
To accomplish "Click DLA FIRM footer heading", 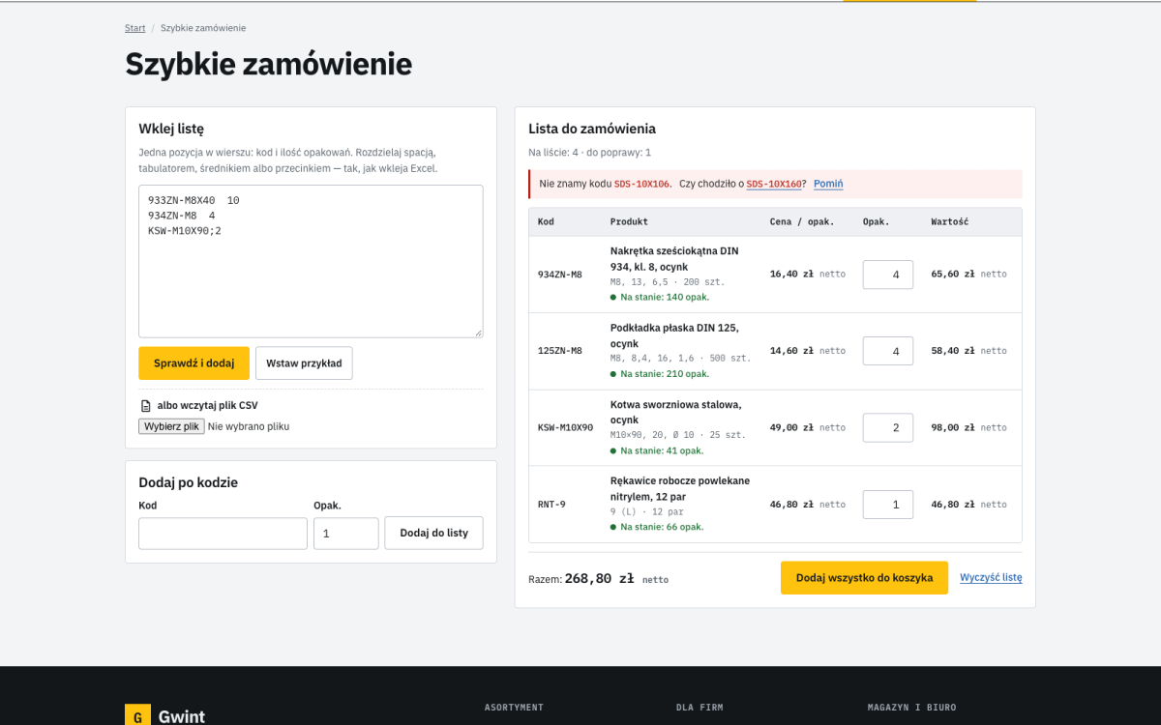I will pos(700,708).
